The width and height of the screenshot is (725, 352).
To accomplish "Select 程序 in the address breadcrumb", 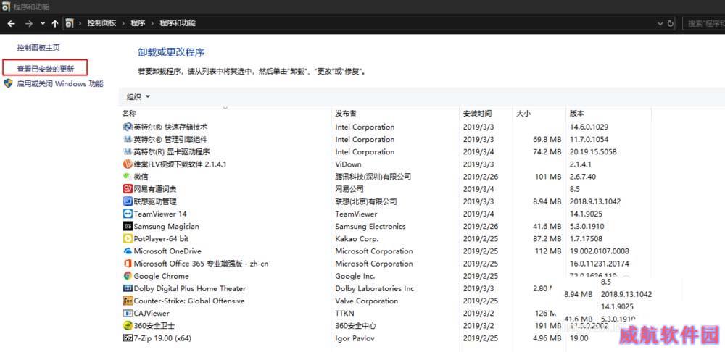I will coord(138,23).
